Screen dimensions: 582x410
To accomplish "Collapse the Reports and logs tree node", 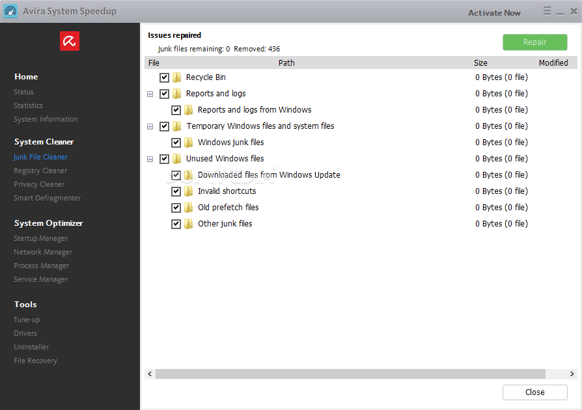I will (150, 94).
